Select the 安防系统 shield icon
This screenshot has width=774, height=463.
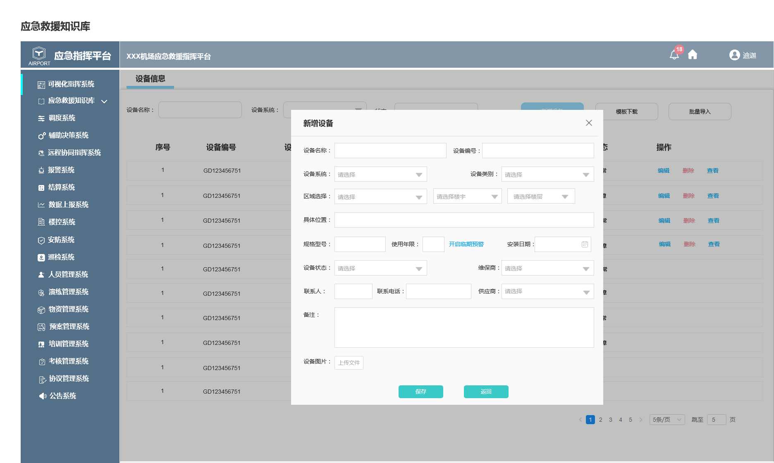(x=41, y=240)
